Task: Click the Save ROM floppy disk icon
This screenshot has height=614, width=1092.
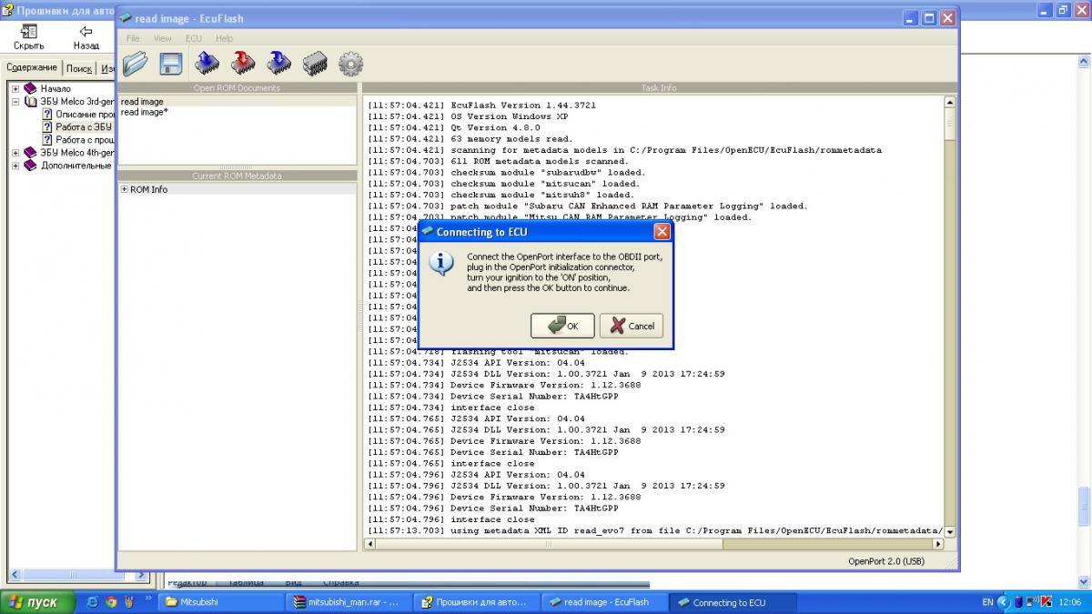Action: [x=171, y=64]
